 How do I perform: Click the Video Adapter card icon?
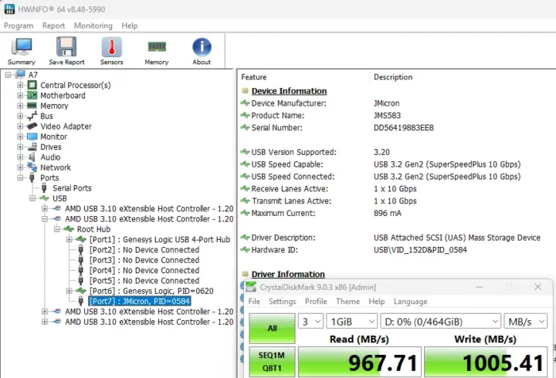(x=32, y=126)
